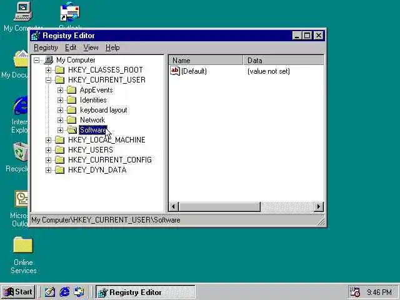Click the HKEY_CURRENT_USER folder icon
The image size is (400, 300).
pyautogui.click(x=60, y=80)
